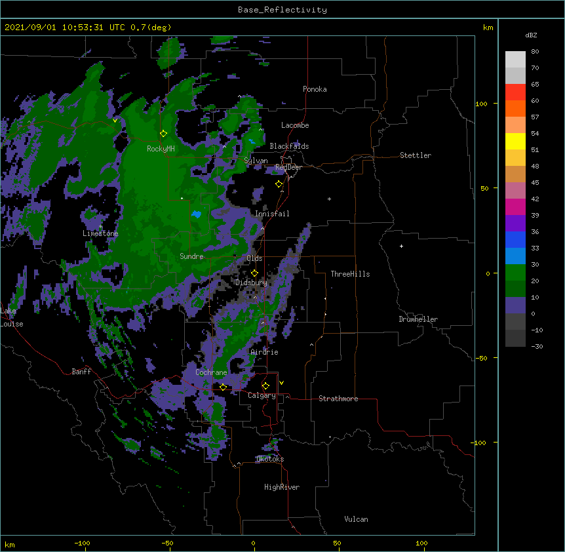Click the Lake Louise label

(x=12, y=317)
